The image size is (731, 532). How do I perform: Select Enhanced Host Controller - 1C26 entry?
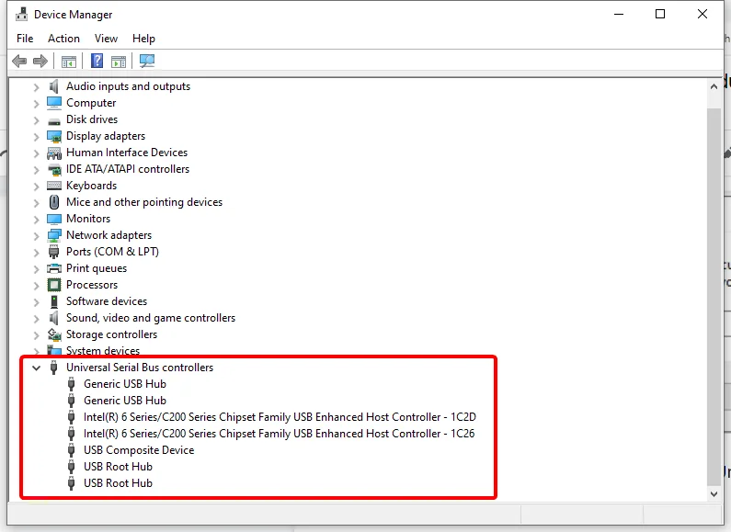(280, 434)
